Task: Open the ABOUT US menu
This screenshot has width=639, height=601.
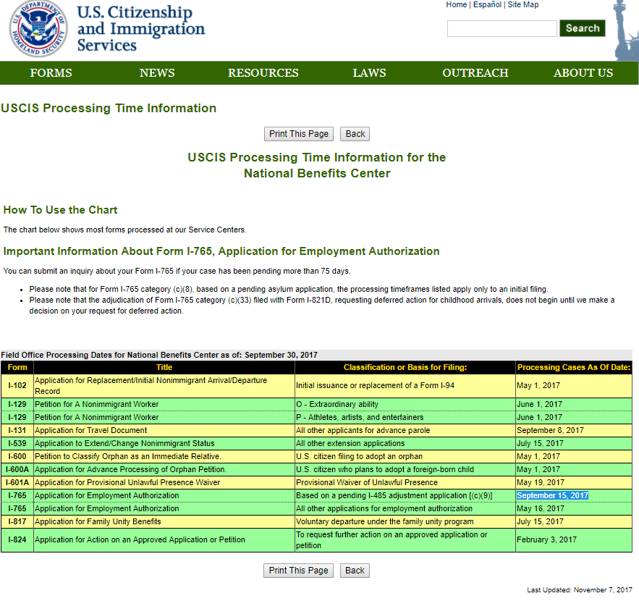Action: tap(583, 73)
